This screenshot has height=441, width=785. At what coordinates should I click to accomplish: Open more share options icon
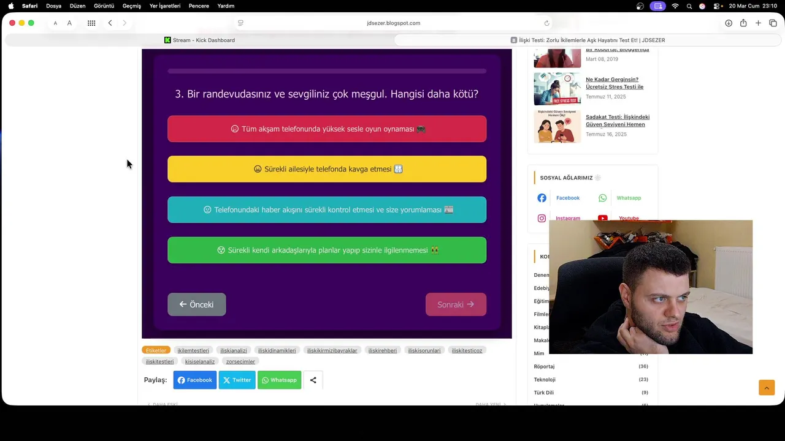[x=313, y=380]
